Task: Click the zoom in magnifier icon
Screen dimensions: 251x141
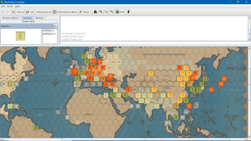Action: point(101,12)
